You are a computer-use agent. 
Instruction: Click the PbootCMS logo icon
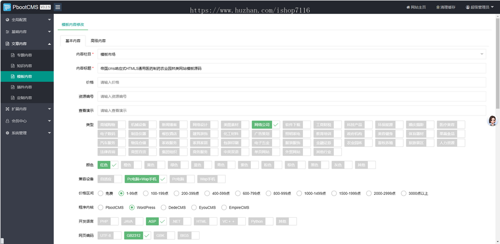tap(7, 7)
